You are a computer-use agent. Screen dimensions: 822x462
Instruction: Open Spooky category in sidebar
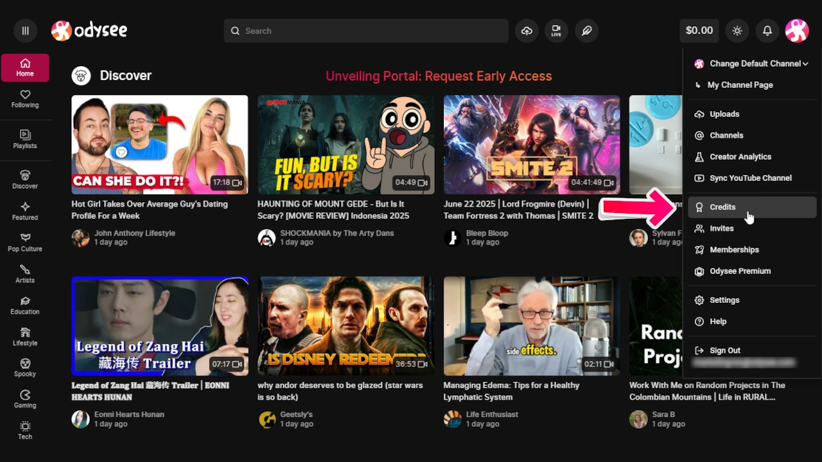pos(25,368)
